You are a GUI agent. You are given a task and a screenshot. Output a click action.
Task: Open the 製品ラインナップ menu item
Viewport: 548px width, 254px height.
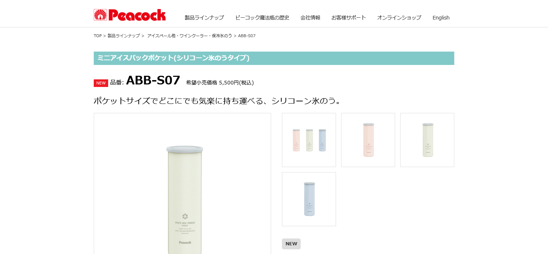204,18
